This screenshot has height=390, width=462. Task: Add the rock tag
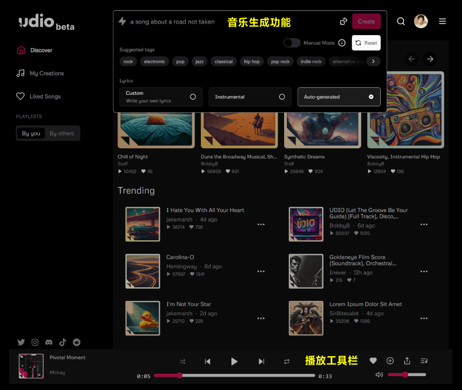tap(128, 61)
